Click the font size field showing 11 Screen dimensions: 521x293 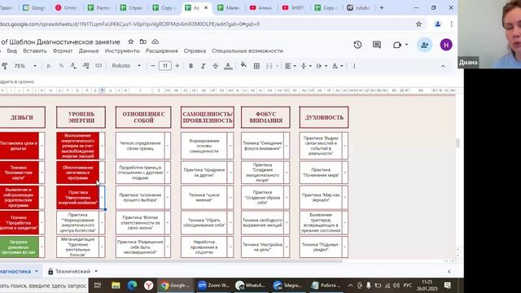tap(165, 66)
